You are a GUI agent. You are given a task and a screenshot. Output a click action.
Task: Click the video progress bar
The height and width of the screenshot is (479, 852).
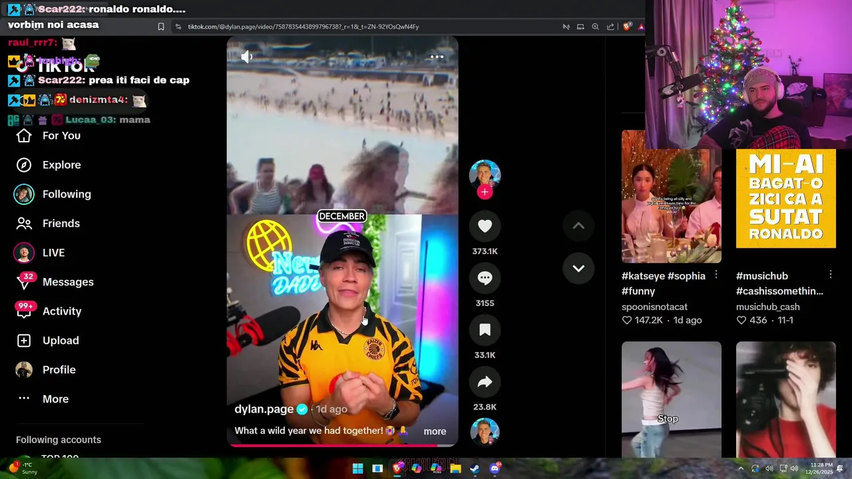tap(342, 445)
